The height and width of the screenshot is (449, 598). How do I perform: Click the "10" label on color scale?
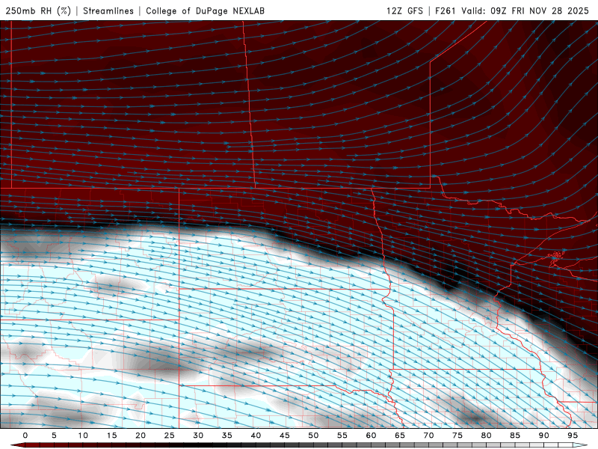click(x=83, y=436)
